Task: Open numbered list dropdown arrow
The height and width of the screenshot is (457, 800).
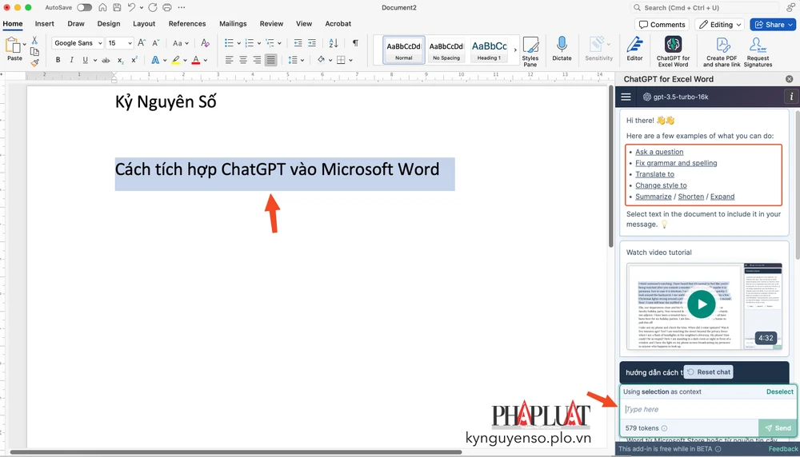Action: tap(259, 43)
